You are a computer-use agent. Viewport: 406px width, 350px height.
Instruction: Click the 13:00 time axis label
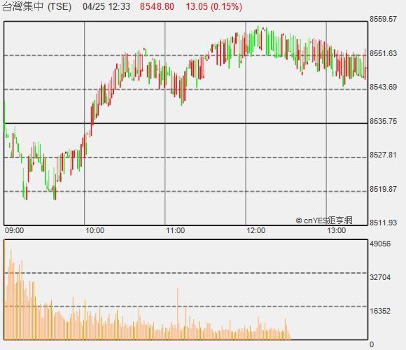coord(336,230)
